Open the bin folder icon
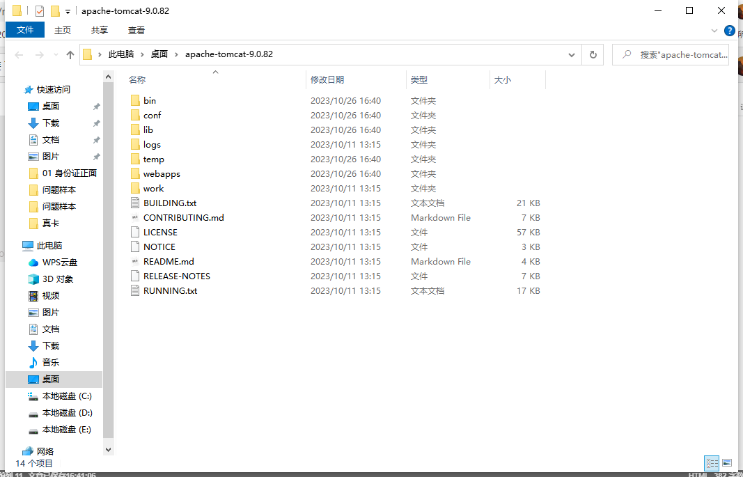 (135, 100)
